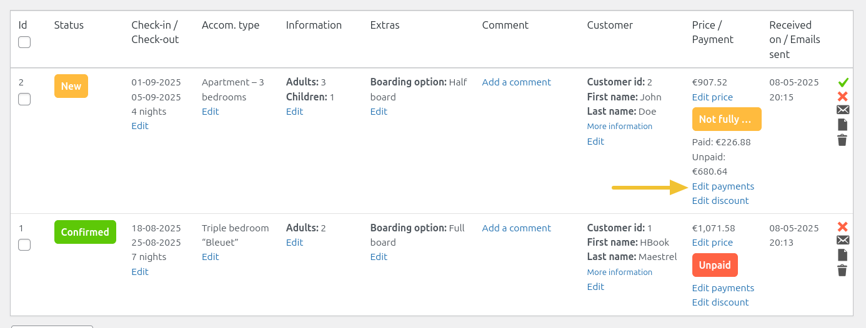Click the orange 'Not fully …' payment badge

click(x=727, y=119)
